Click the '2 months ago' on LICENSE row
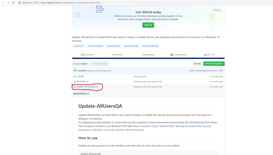Viewport: 273px width, 155px height. (216, 76)
